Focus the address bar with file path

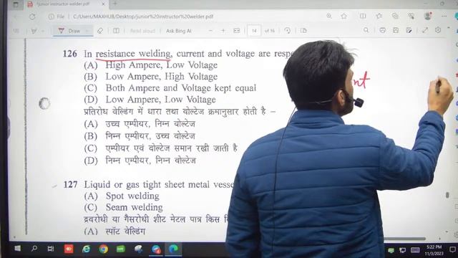[x=143, y=16]
